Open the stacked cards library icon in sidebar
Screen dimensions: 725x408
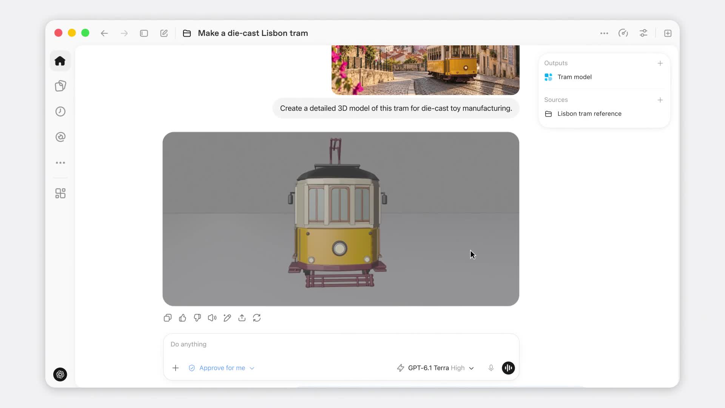pyautogui.click(x=60, y=86)
